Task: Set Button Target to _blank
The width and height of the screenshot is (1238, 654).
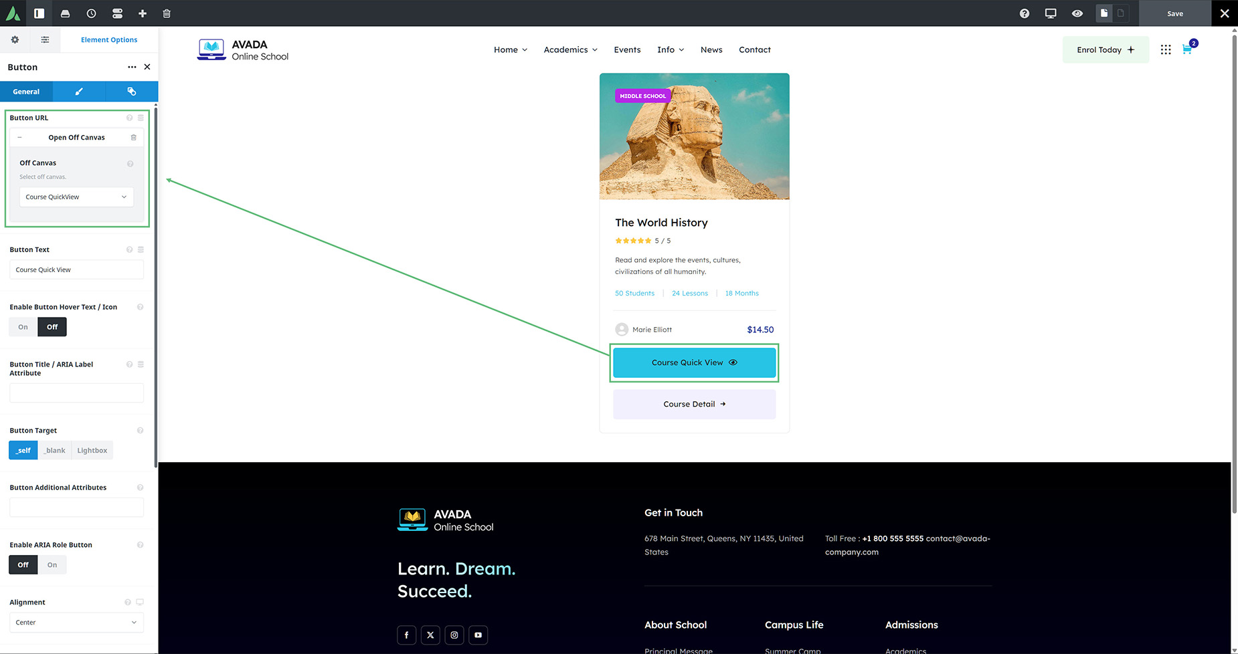Action: pos(55,451)
